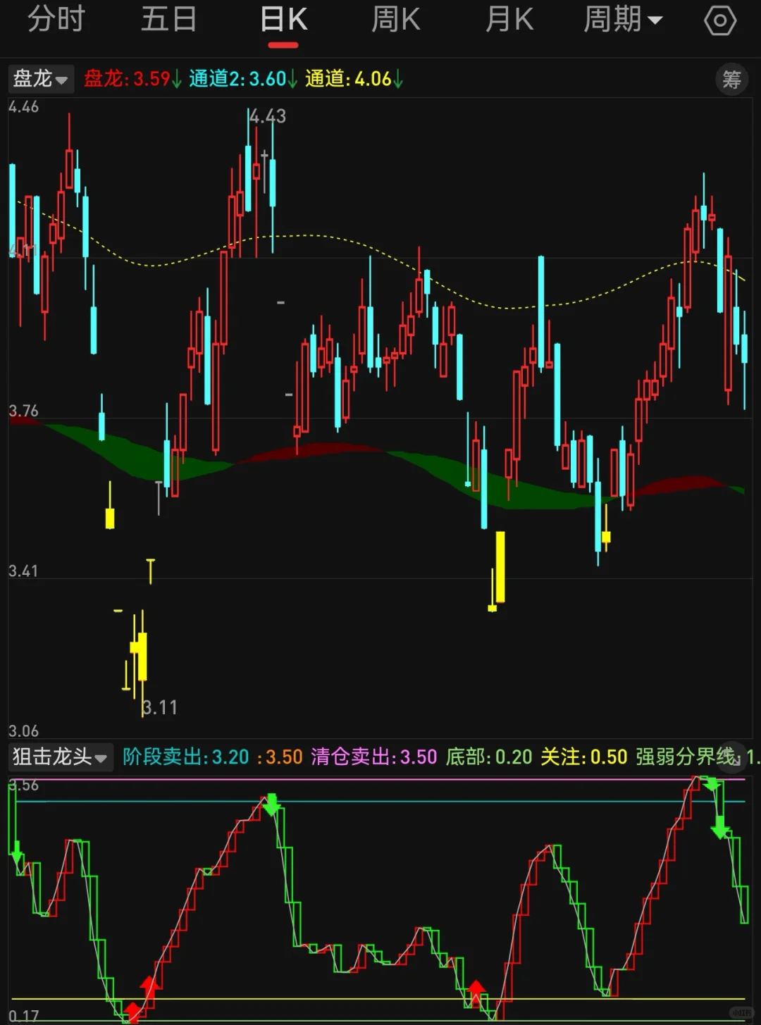Click the 3.11 low price label

pos(160,707)
